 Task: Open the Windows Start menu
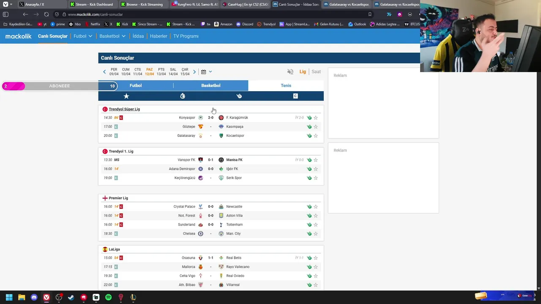9,297
